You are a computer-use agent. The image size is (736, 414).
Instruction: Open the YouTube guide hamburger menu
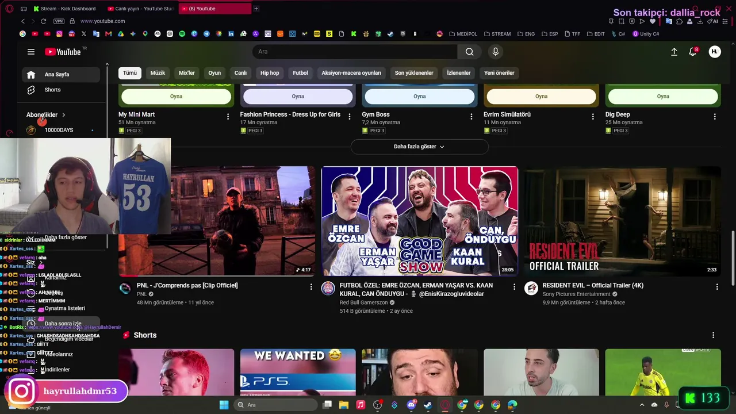click(31, 52)
